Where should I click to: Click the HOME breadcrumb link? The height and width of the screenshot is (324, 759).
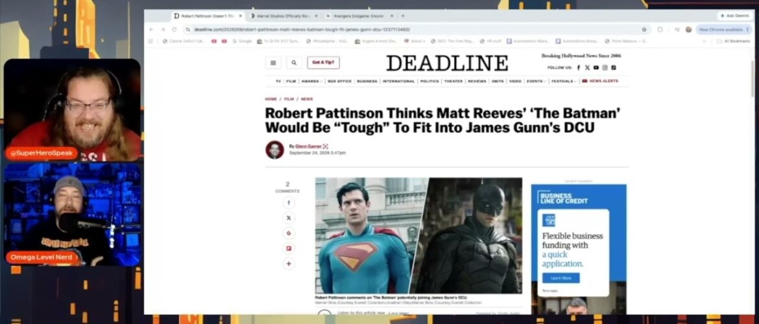(271, 99)
